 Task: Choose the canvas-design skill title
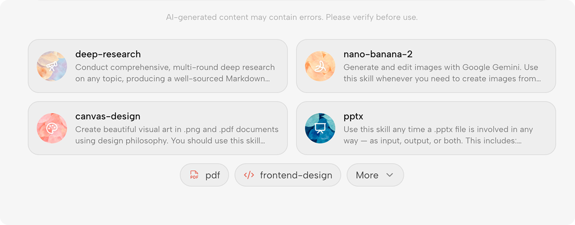(x=108, y=116)
